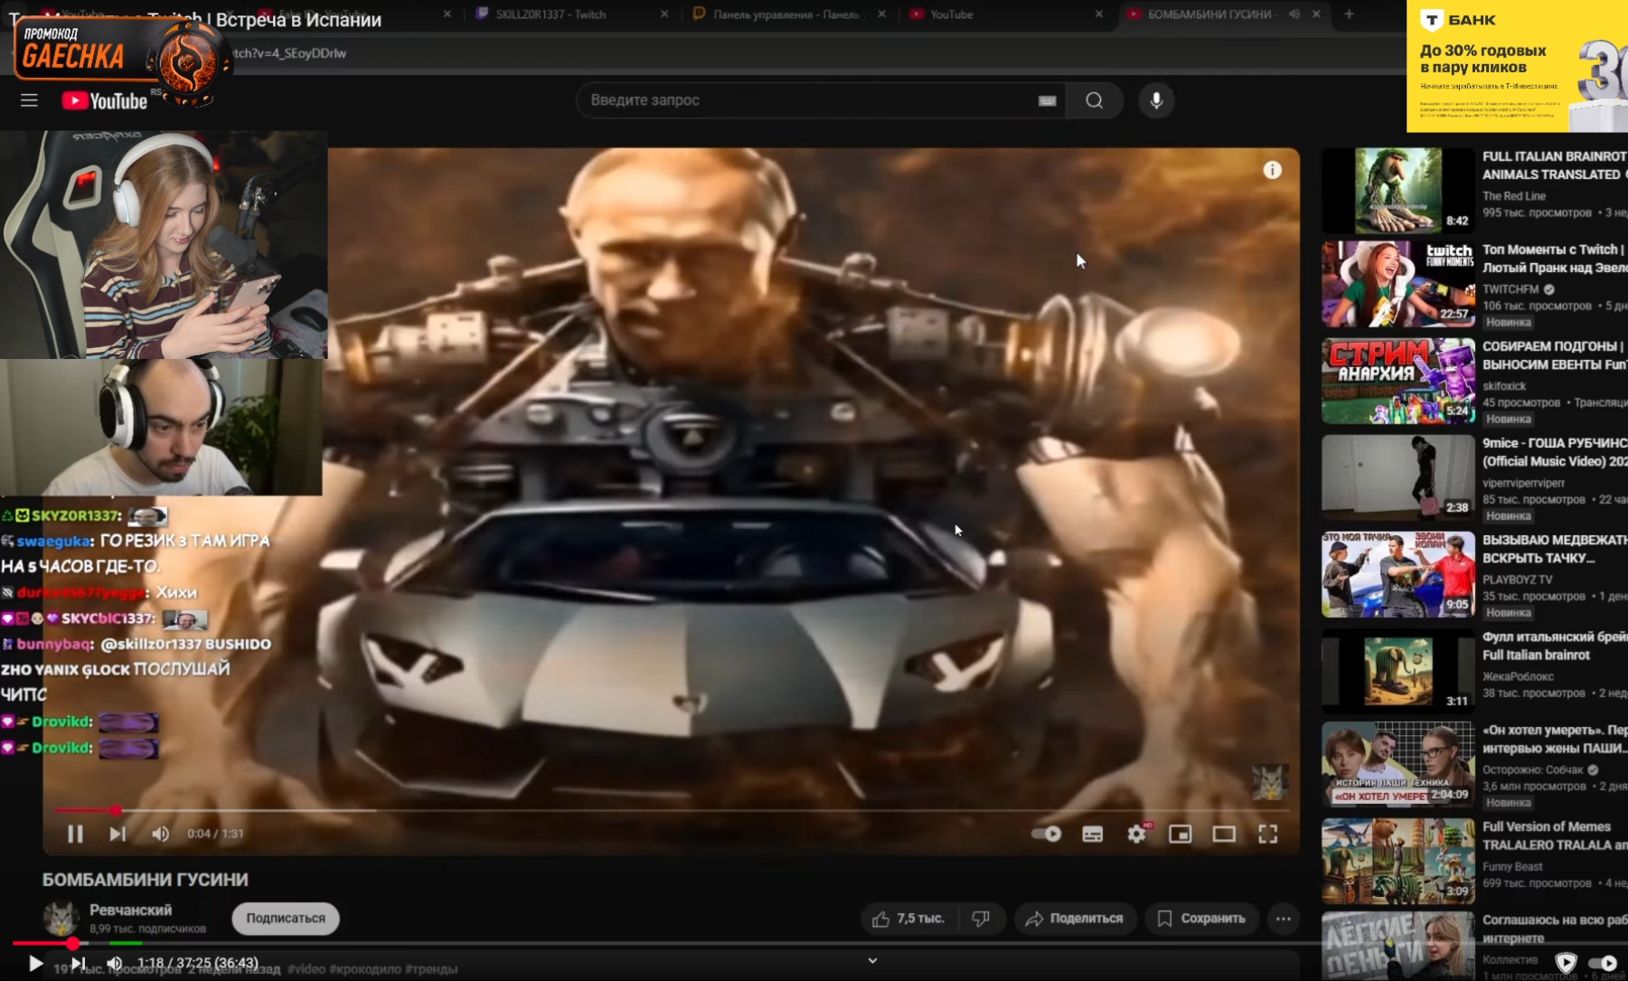Play the outer stream recording with play button
This screenshot has width=1628, height=981.
coord(34,964)
